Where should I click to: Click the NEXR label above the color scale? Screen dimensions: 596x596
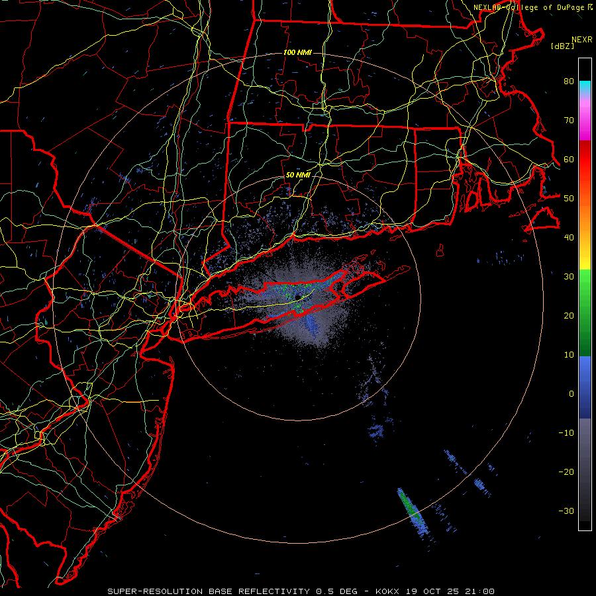[582, 40]
